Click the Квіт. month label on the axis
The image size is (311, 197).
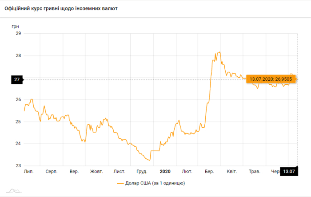click(231, 171)
